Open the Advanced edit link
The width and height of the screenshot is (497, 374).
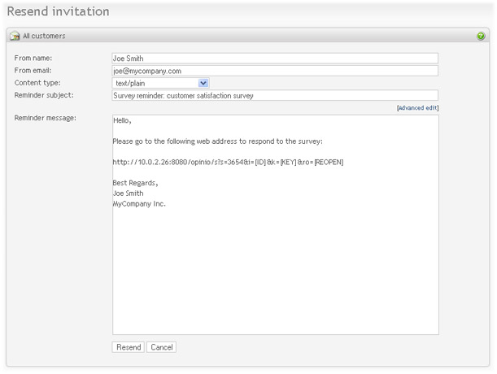click(x=417, y=108)
